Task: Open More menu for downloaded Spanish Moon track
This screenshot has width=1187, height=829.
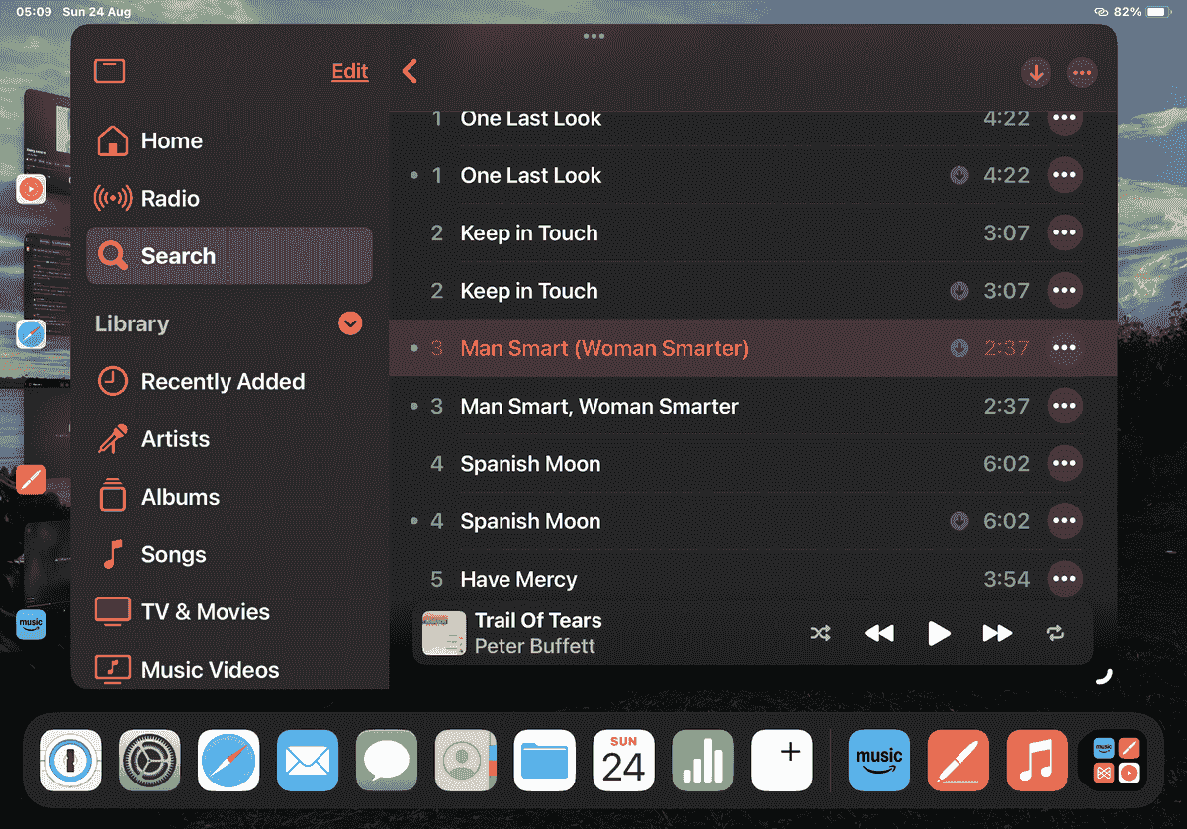Action: tap(1064, 521)
